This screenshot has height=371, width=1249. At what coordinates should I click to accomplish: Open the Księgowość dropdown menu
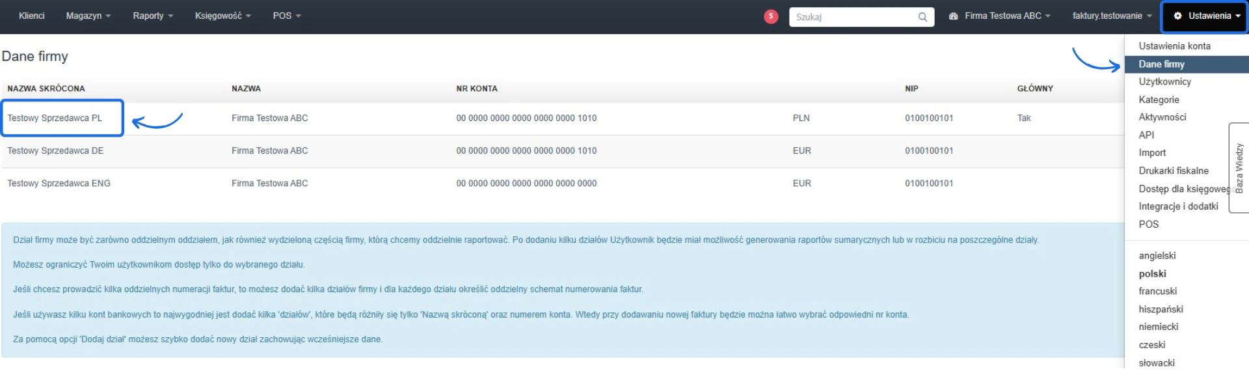[x=222, y=16]
